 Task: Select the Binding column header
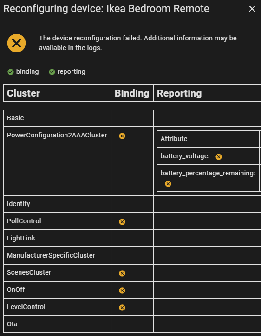click(132, 93)
